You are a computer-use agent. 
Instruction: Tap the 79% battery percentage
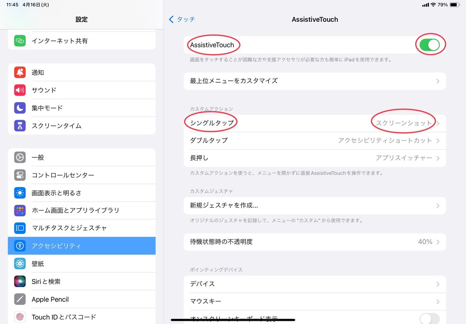443,5
